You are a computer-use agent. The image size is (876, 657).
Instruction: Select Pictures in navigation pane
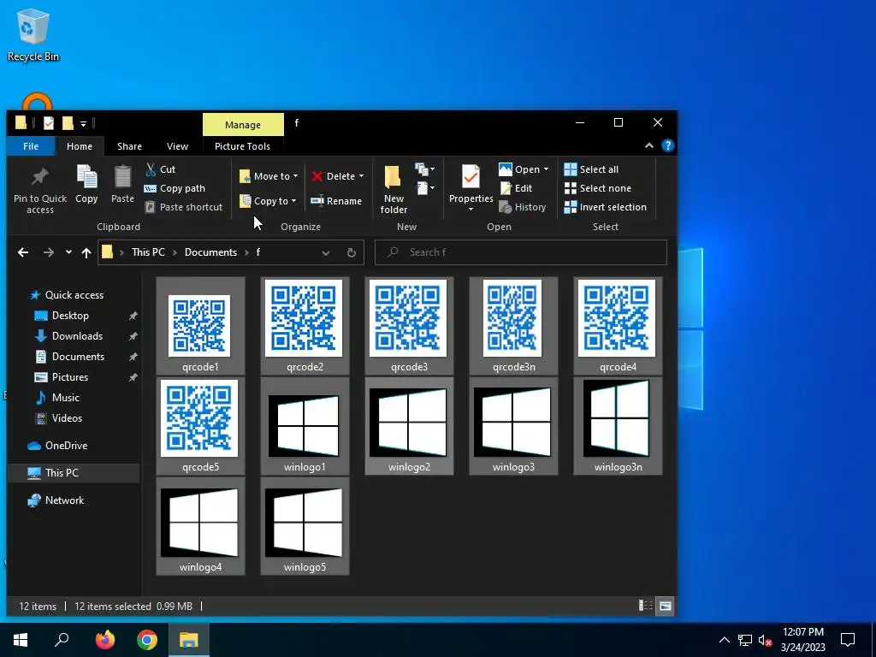click(x=70, y=377)
